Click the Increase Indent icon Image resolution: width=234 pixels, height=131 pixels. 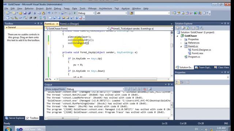35,18
